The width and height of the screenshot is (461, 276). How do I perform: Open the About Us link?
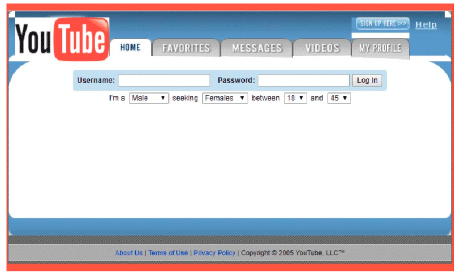129,253
